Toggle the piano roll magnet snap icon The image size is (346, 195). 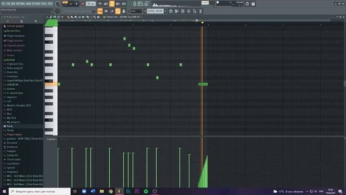55,17
